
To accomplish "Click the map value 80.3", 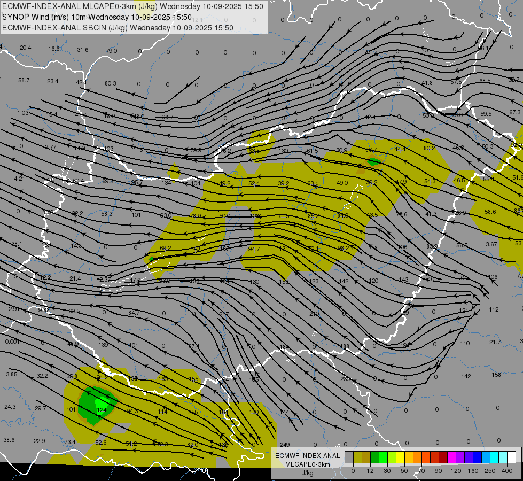I will 111,83.
